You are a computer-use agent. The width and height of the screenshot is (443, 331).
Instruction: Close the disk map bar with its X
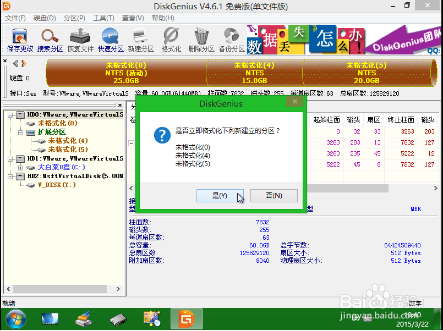click(5, 60)
